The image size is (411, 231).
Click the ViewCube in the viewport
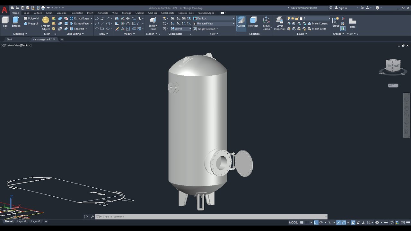tap(393, 65)
